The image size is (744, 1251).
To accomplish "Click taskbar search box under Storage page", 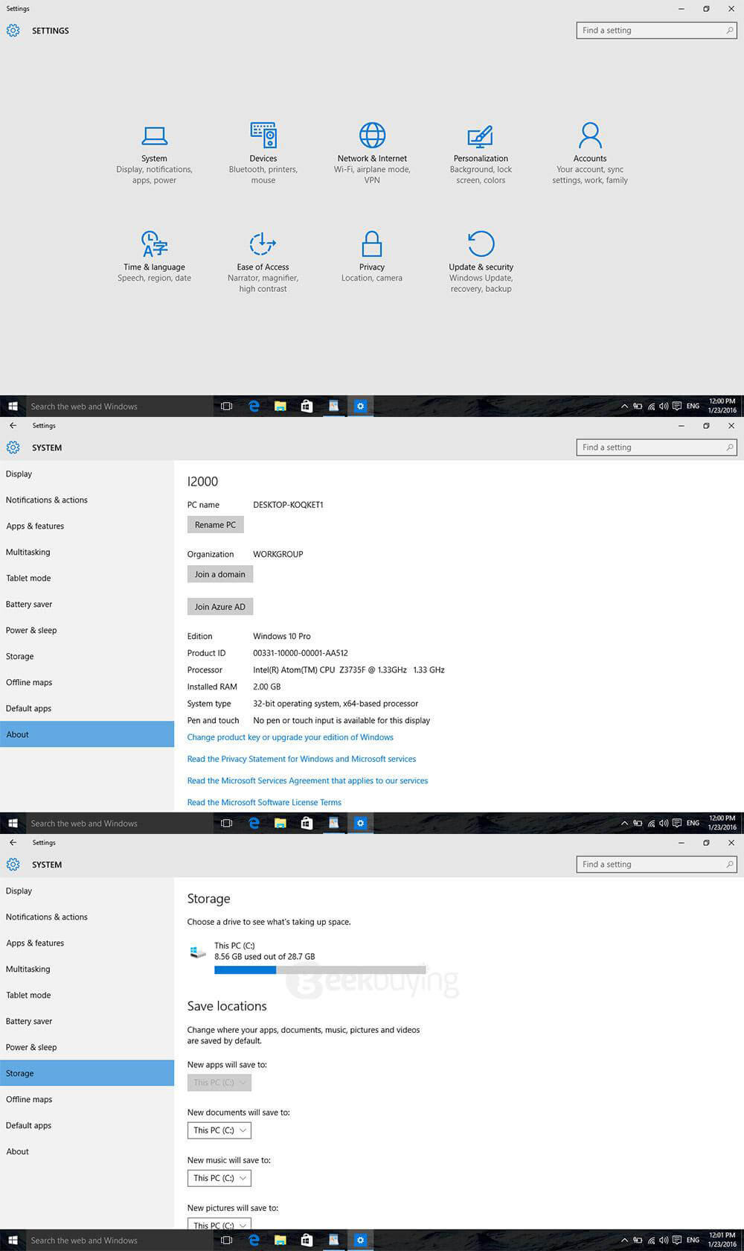I will pos(119,1241).
